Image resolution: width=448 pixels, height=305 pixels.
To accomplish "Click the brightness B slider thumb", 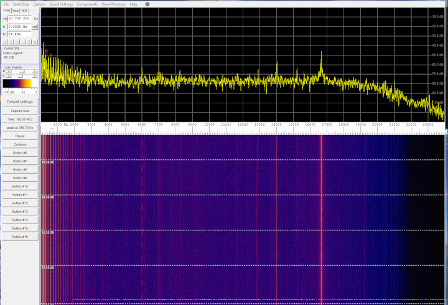I will 22,71.
